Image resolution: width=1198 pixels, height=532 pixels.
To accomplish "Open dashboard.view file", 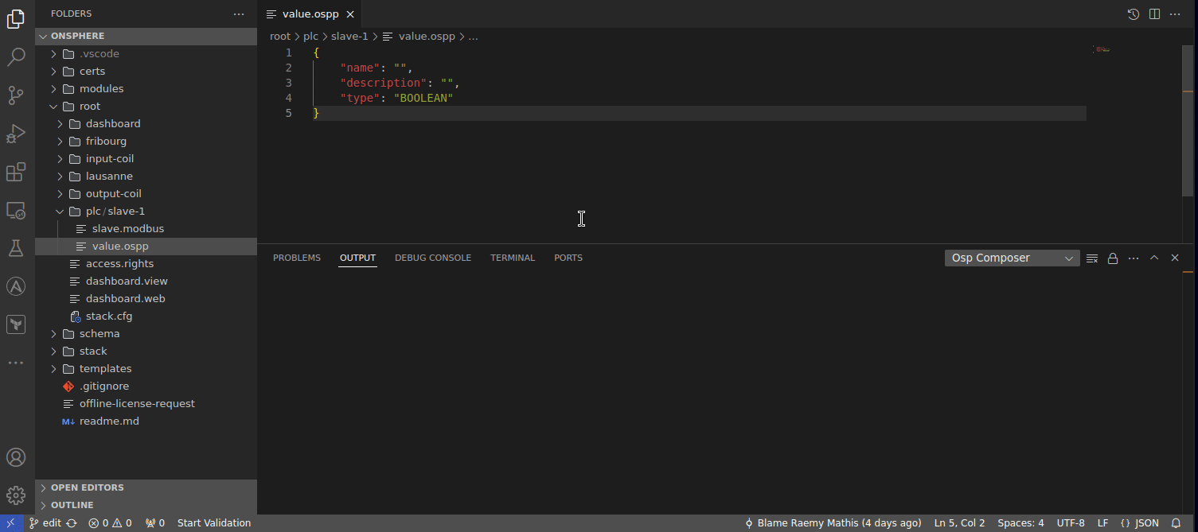I will pyautogui.click(x=146, y=281).
